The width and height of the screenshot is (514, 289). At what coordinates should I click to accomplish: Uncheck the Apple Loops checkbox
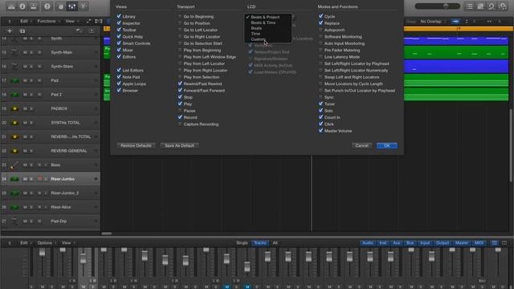point(119,83)
